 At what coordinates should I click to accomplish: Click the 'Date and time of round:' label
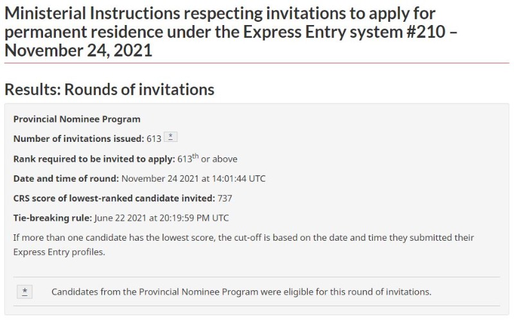coord(66,178)
